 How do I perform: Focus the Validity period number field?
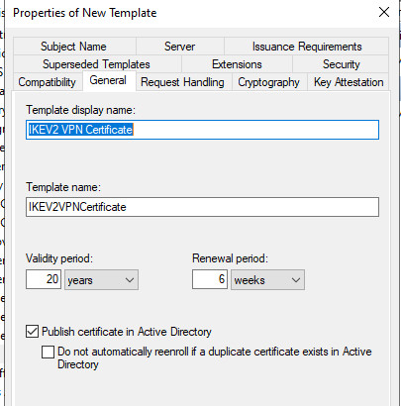coord(44,279)
